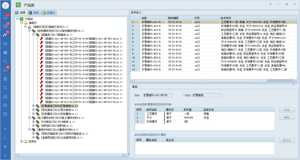This screenshot has width=300, height=160.
Task: Switch to the 收藏夹 tab
Action: [49, 13]
